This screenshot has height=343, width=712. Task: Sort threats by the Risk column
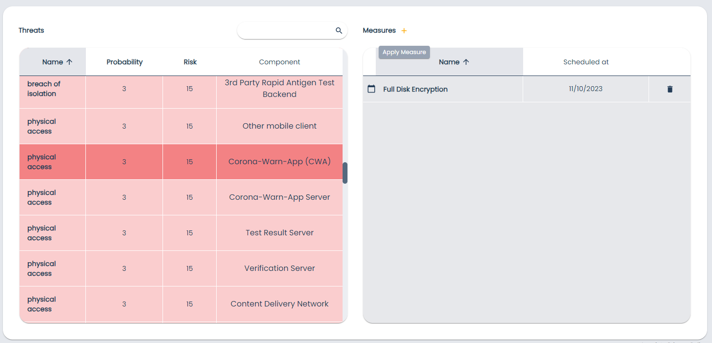190,62
